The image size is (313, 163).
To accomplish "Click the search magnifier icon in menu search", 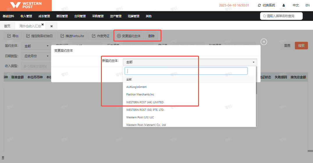I will pyautogui.click(x=264, y=16).
